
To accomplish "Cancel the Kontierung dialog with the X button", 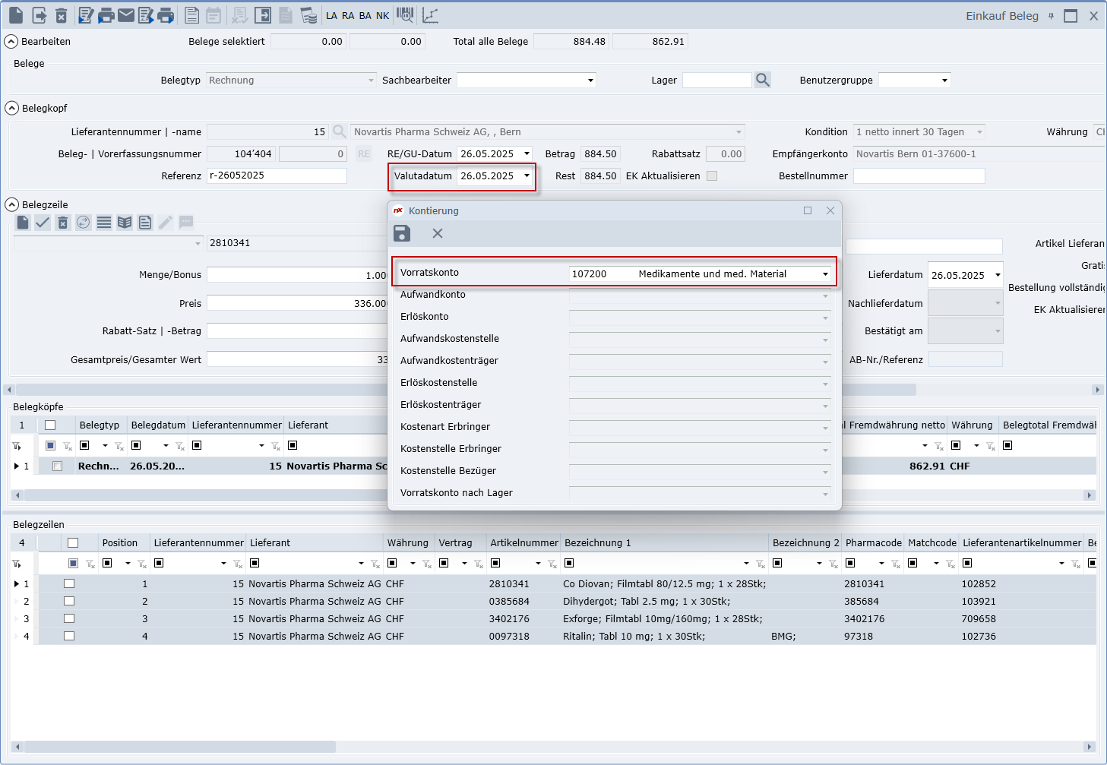I will (x=438, y=233).
